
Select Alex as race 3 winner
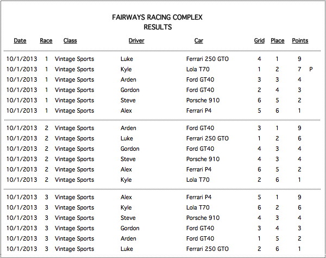coord(126,197)
